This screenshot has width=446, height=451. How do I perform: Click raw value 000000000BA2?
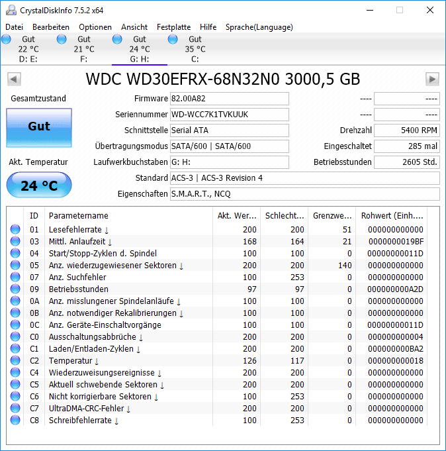click(x=396, y=349)
